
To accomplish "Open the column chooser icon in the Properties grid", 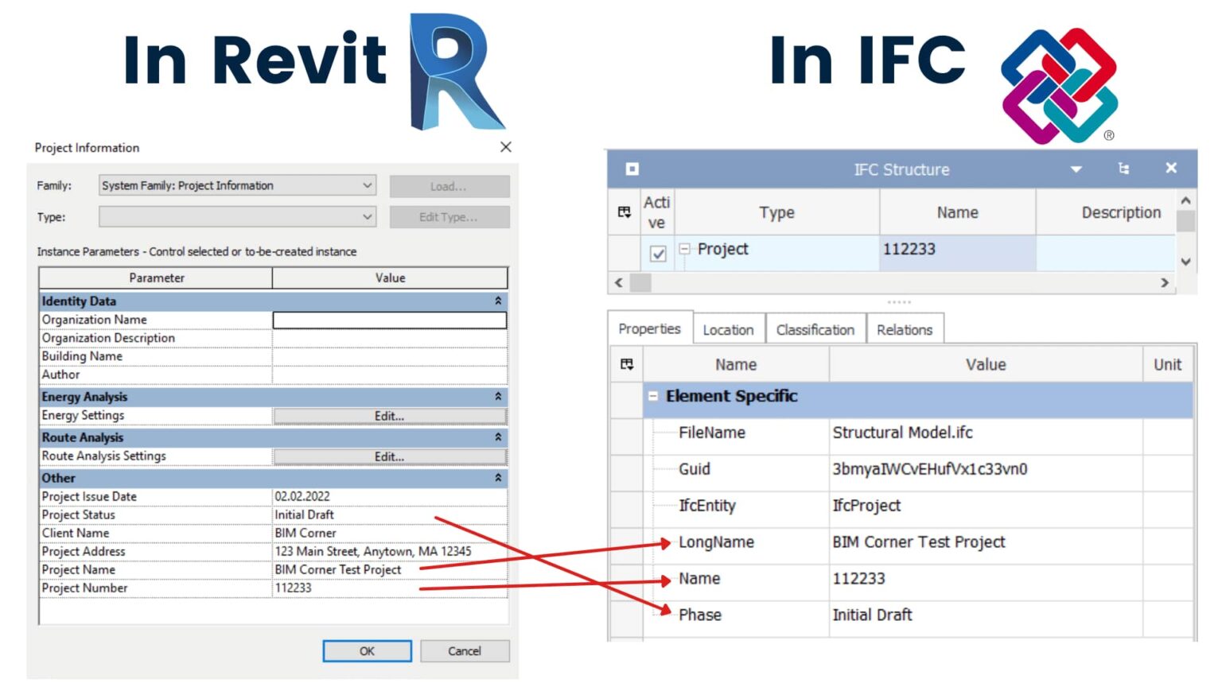I will click(628, 364).
